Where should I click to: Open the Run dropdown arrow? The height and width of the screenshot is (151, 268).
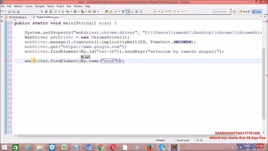pos(78,11)
